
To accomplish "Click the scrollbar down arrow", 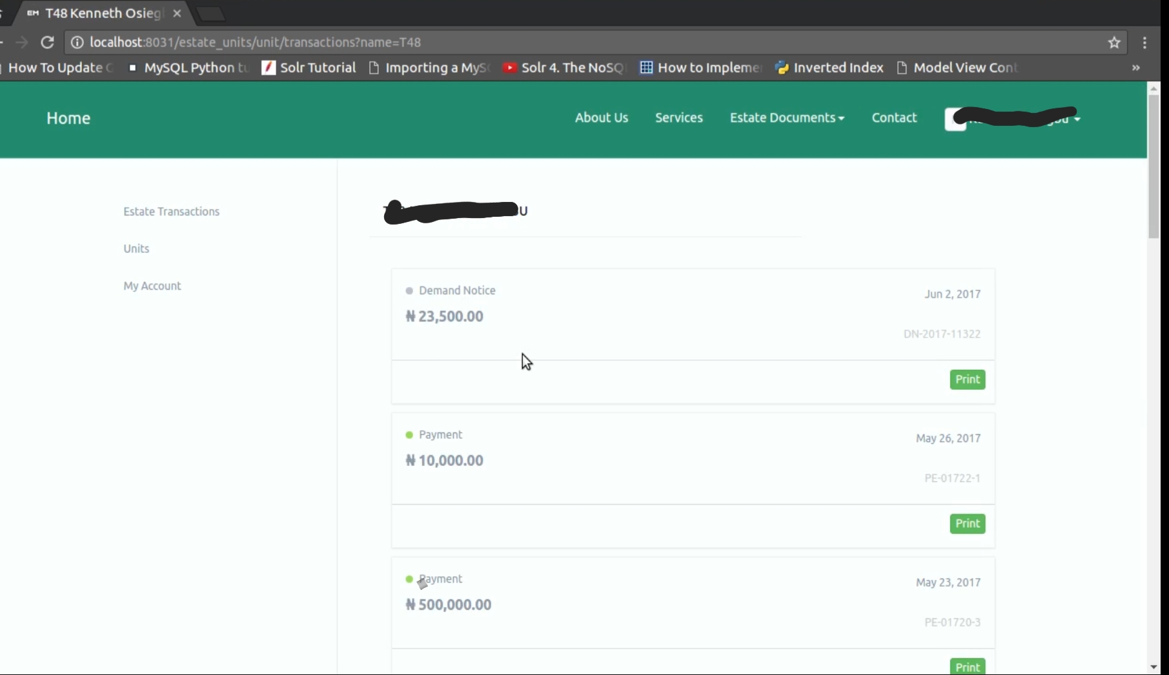I will point(1154,667).
